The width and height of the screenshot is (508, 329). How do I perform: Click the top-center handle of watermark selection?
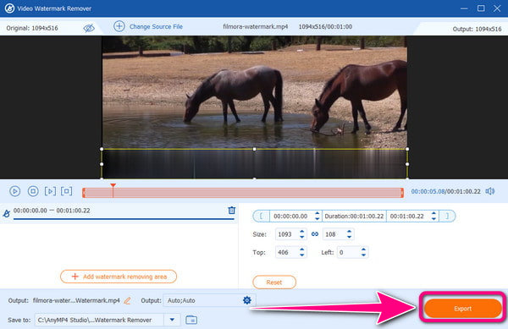pyautogui.click(x=254, y=149)
